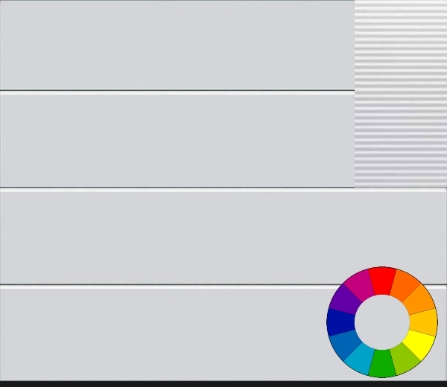This screenshot has height=387, width=447.
Task: Choose the medium blue wheel segment
Action: click(x=346, y=345)
